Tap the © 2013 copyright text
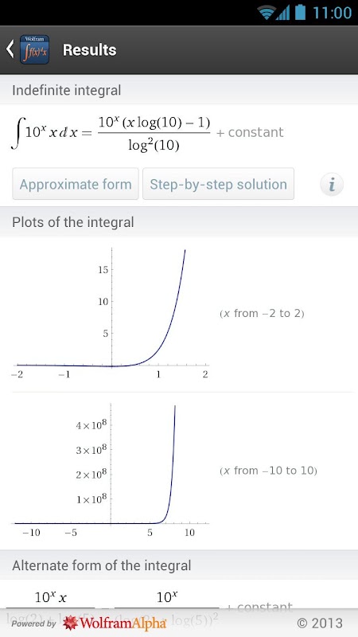358x637 pixels. coord(320,623)
